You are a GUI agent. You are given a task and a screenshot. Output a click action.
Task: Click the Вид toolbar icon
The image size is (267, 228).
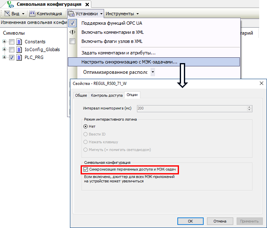(x=7, y=14)
